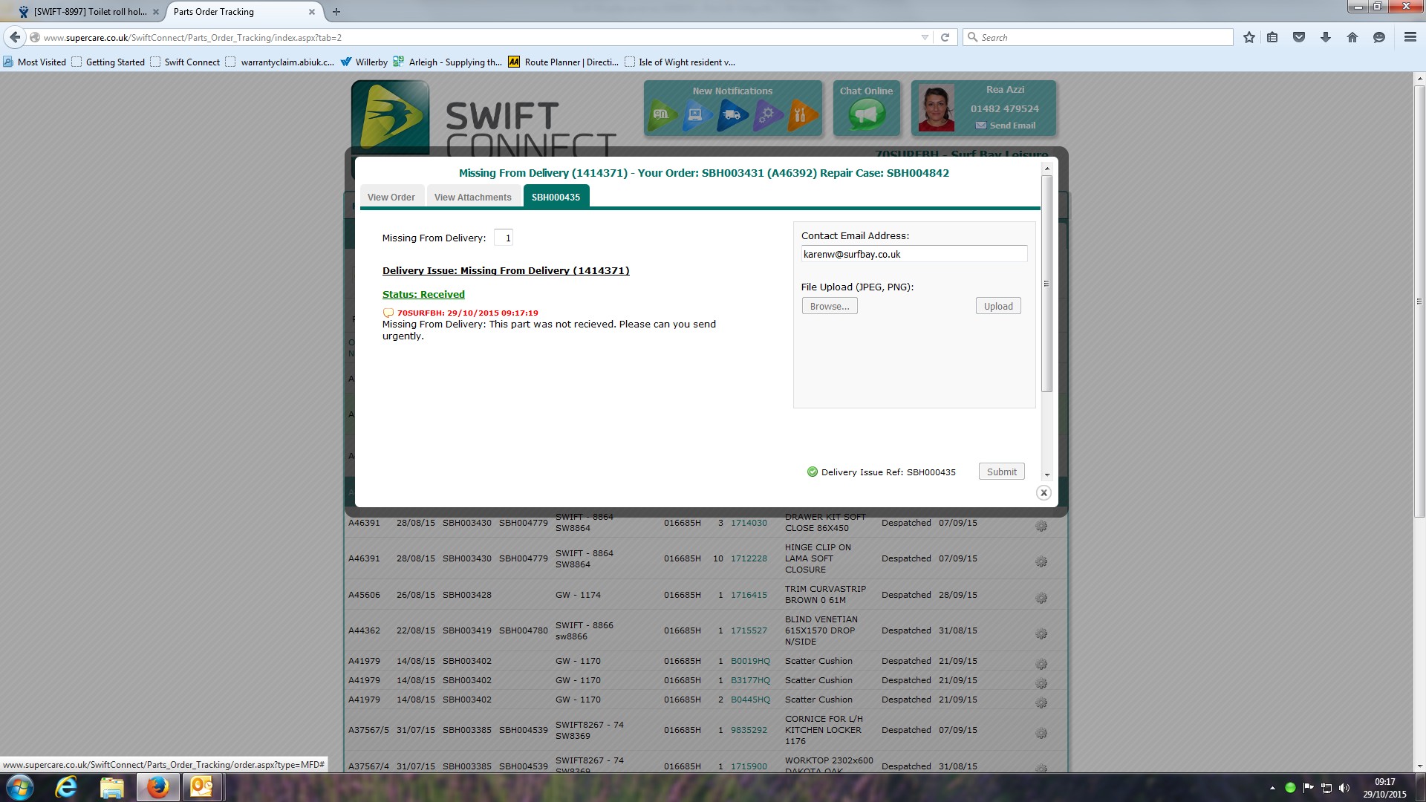This screenshot has width=1426, height=802.
Task: Expand the URL bar history dropdown
Action: tap(925, 37)
